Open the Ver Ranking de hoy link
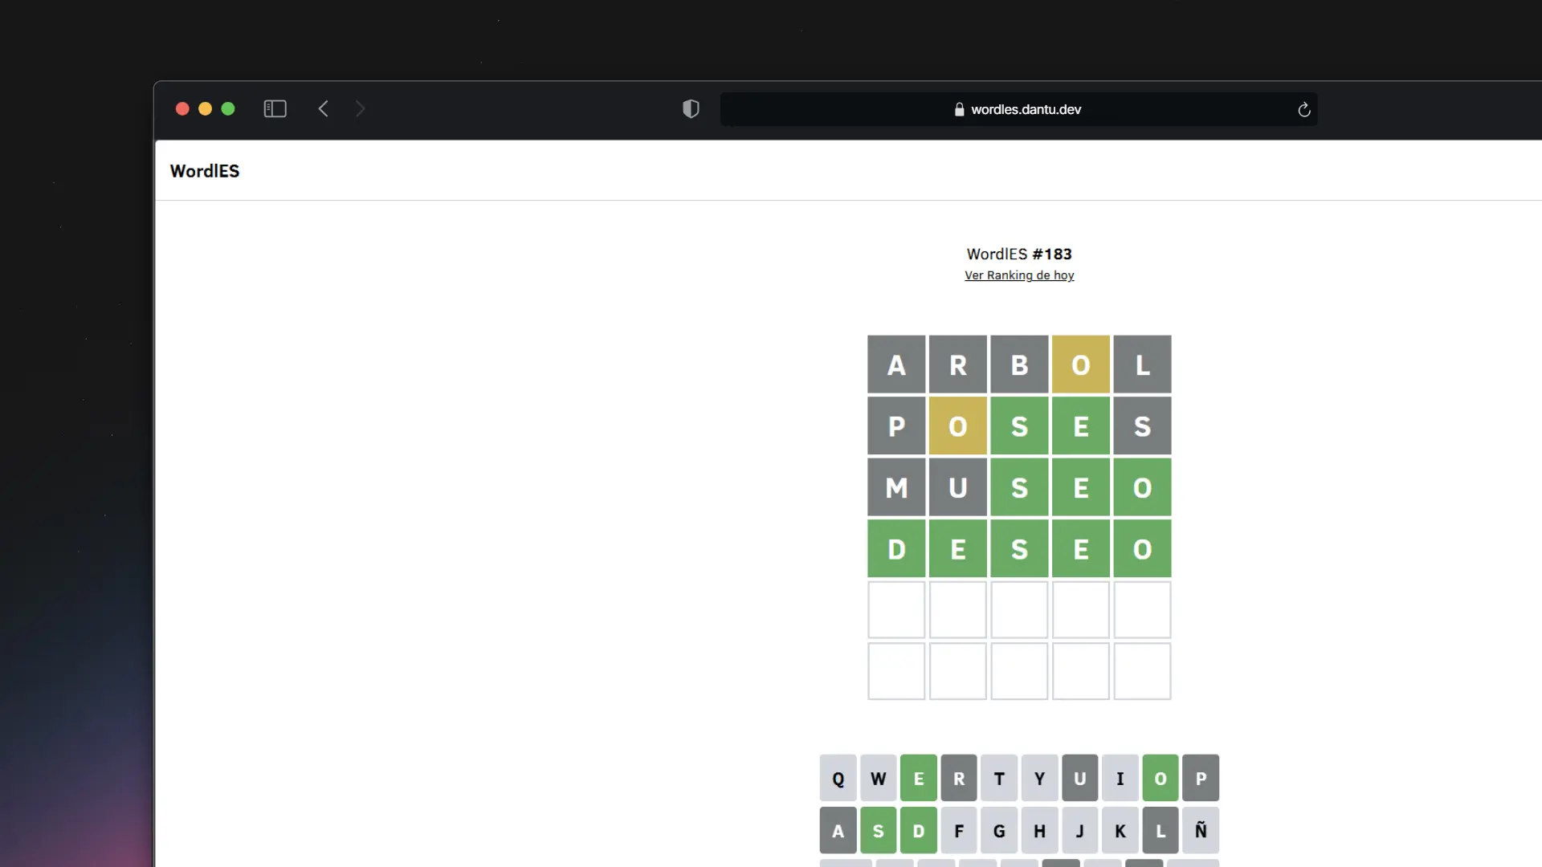This screenshot has height=867, width=1542. 1019,275
